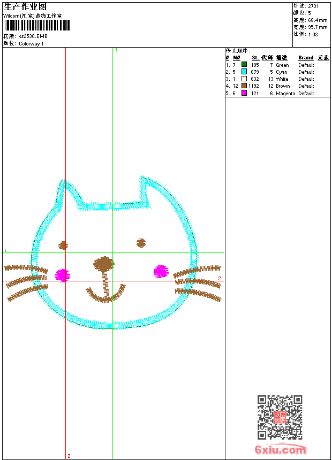Click the magenta color swatch in row 5
Screen dimensions: 332x460
[x=244, y=93]
